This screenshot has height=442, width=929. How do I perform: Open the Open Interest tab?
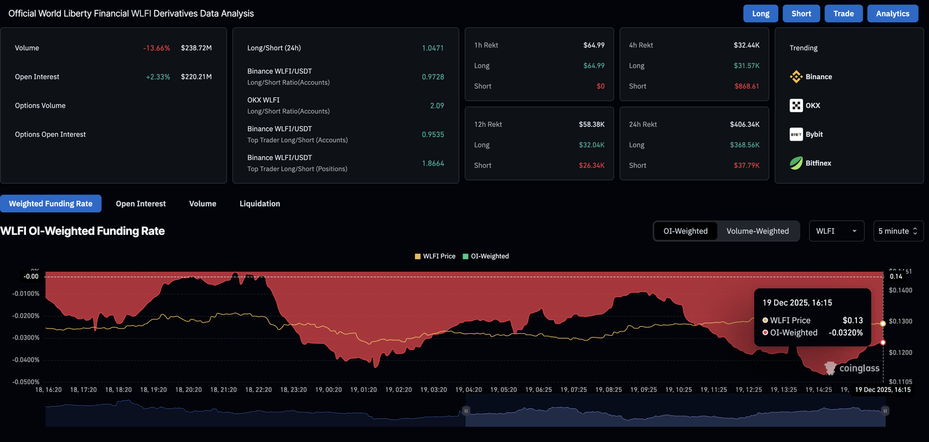pyautogui.click(x=140, y=203)
